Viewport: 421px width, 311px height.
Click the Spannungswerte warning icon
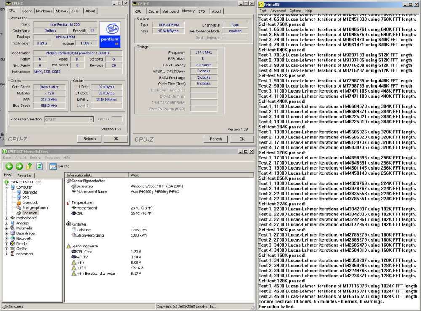69,246
